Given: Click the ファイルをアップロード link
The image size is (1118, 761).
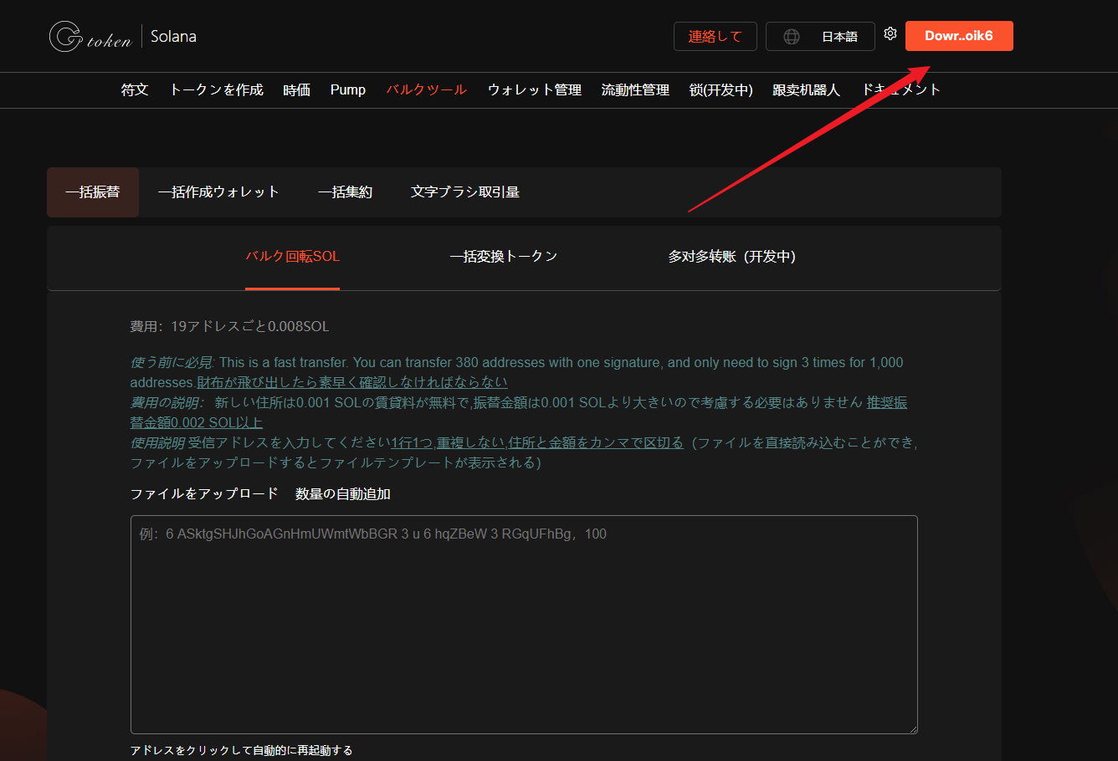Looking at the screenshot, I should [204, 494].
